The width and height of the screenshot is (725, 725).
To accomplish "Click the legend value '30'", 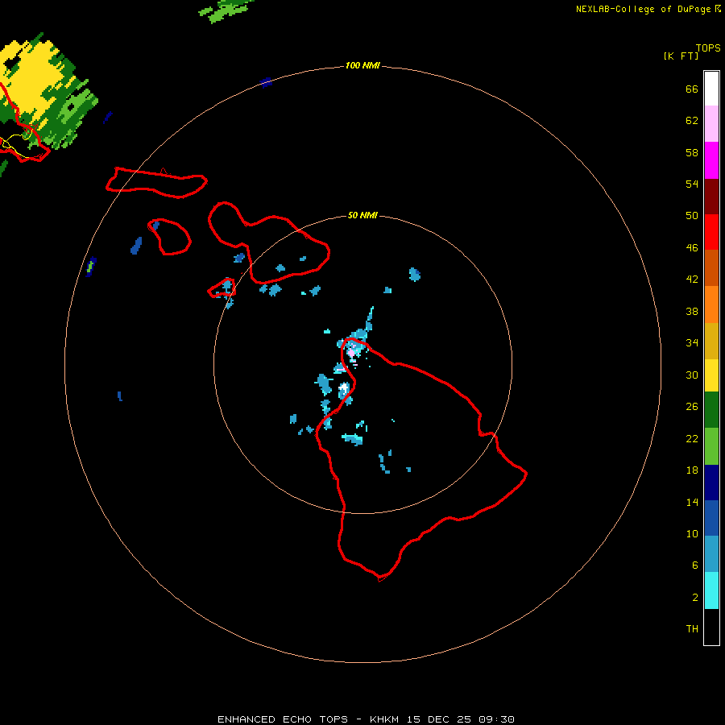I will pyautogui.click(x=692, y=375).
